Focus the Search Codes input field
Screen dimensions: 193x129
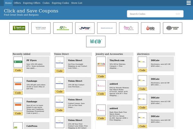click(x=152, y=14)
